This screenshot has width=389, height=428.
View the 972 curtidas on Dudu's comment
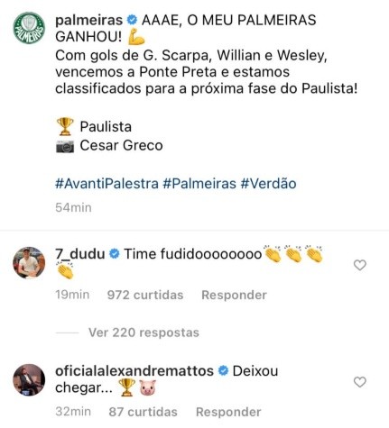[x=145, y=295]
